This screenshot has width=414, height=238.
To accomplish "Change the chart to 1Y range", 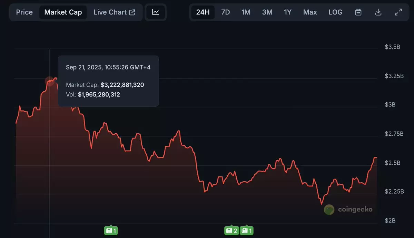I will point(288,12).
